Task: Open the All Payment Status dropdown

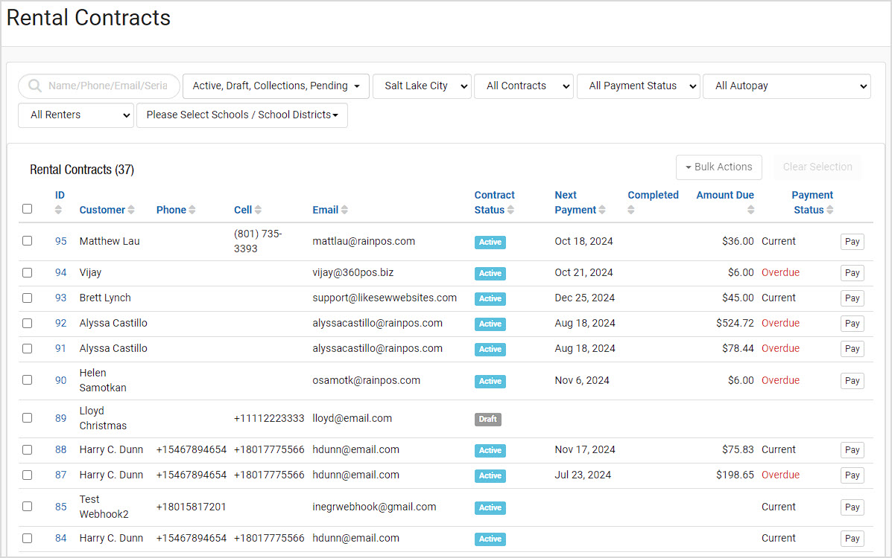Action: coord(639,86)
